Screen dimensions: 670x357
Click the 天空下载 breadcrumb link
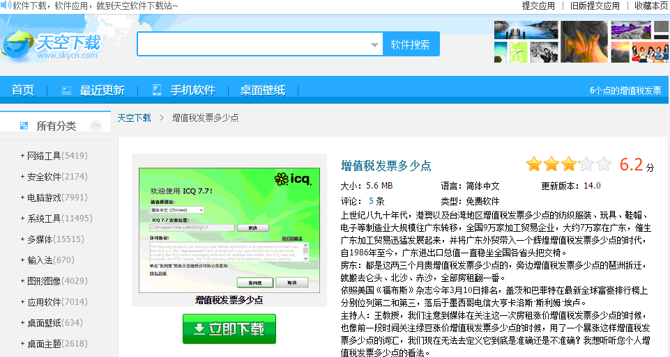pyautogui.click(x=134, y=118)
